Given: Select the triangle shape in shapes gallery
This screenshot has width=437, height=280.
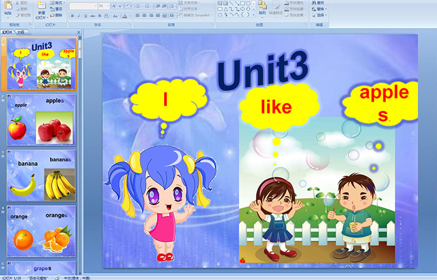Looking at the screenshot, I should click(226, 9).
